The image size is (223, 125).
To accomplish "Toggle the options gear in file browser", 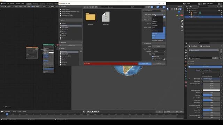I will (164, 7).
